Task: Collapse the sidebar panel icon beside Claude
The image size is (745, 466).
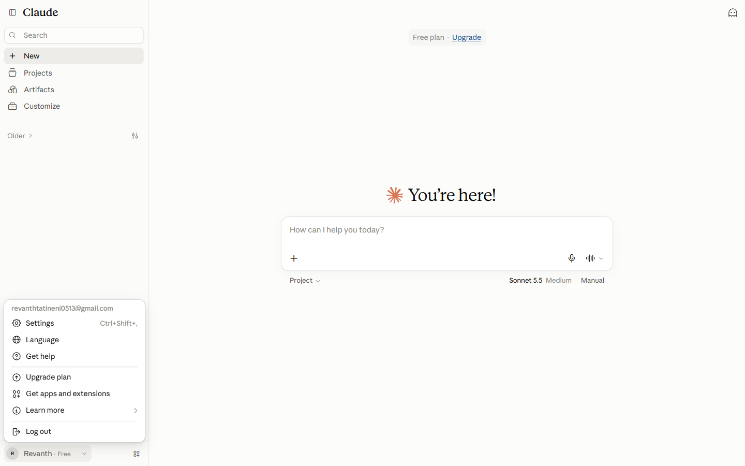Action: [12, 12]
